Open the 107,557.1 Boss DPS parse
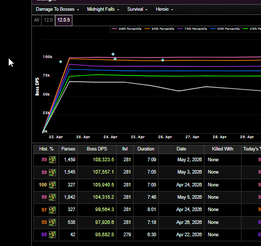Screen dimensions: 261x246 103,172
